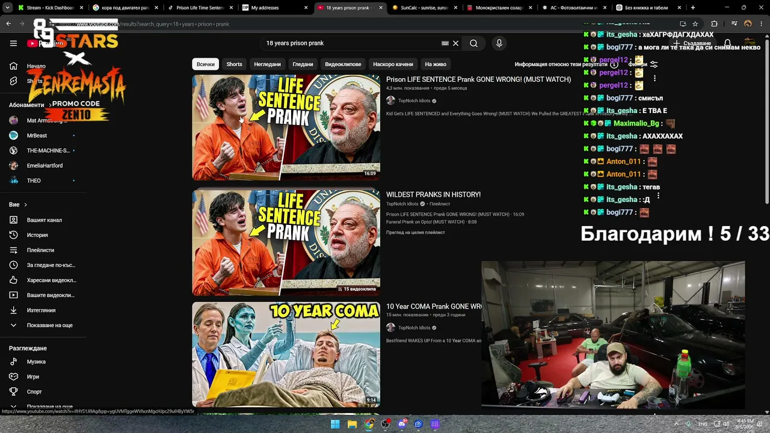Screen dimensions: 770x433
Task: Open TopNotch Idiots channel under first video
Action: (x=414, y=101)
